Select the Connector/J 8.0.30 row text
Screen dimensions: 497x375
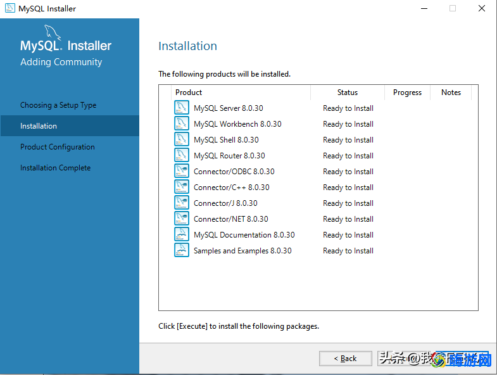225,203
